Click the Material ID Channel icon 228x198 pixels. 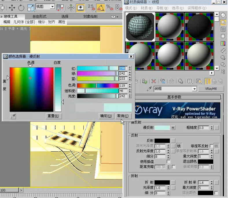pyautogui.click(x=190, y=81)
